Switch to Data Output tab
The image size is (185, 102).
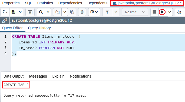click(x=14, y=76)
